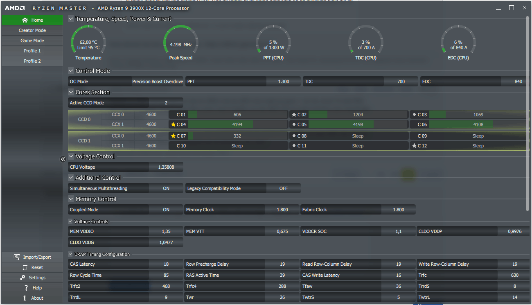
Task: Click the VDDCR SOC value 1,1
Action: click(x=399, y=231)
